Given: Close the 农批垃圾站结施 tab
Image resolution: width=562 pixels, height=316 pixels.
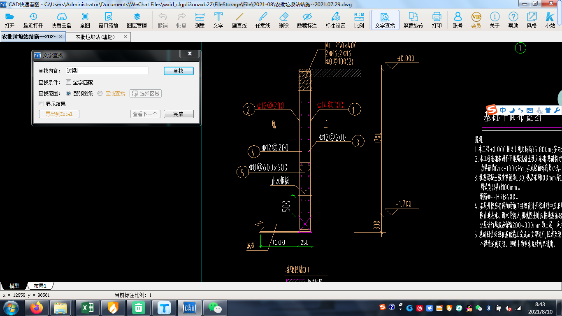Looking at the screenshot, I should (61, 37).
